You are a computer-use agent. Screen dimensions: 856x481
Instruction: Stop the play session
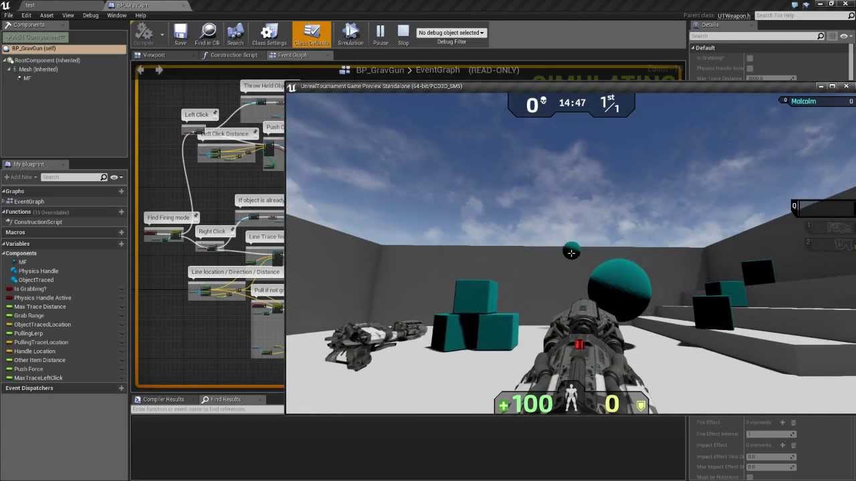[403, 35]
